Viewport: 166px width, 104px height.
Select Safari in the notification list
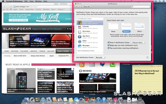90,42
